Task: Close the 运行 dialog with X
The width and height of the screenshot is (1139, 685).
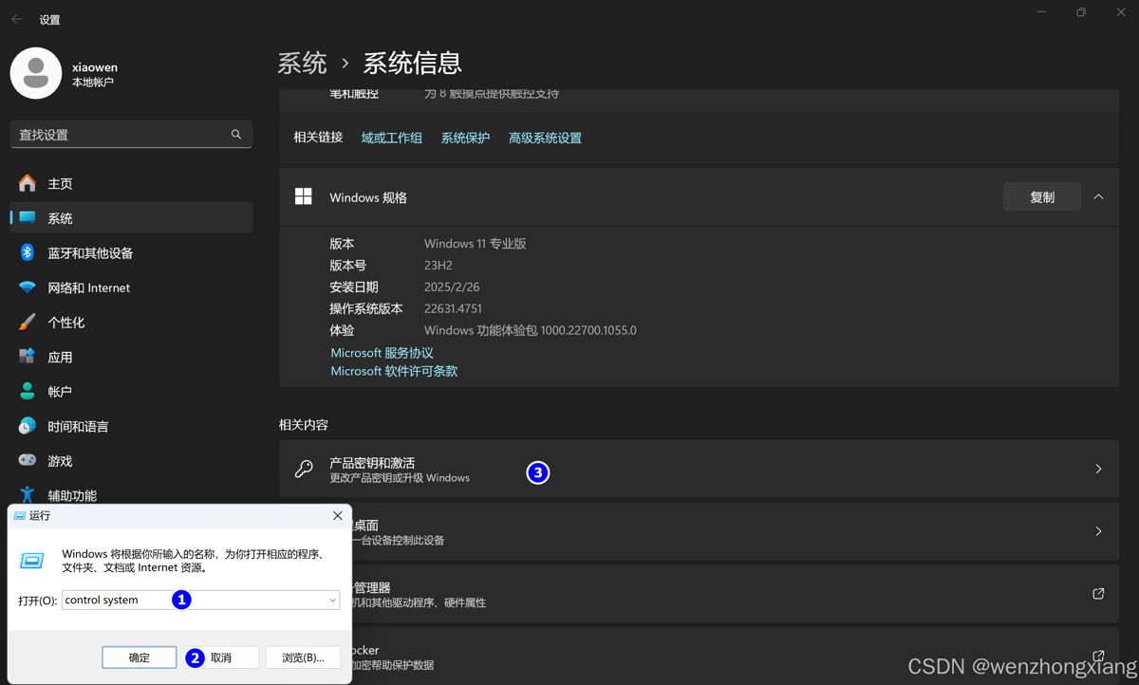Action: pos(337,515)
